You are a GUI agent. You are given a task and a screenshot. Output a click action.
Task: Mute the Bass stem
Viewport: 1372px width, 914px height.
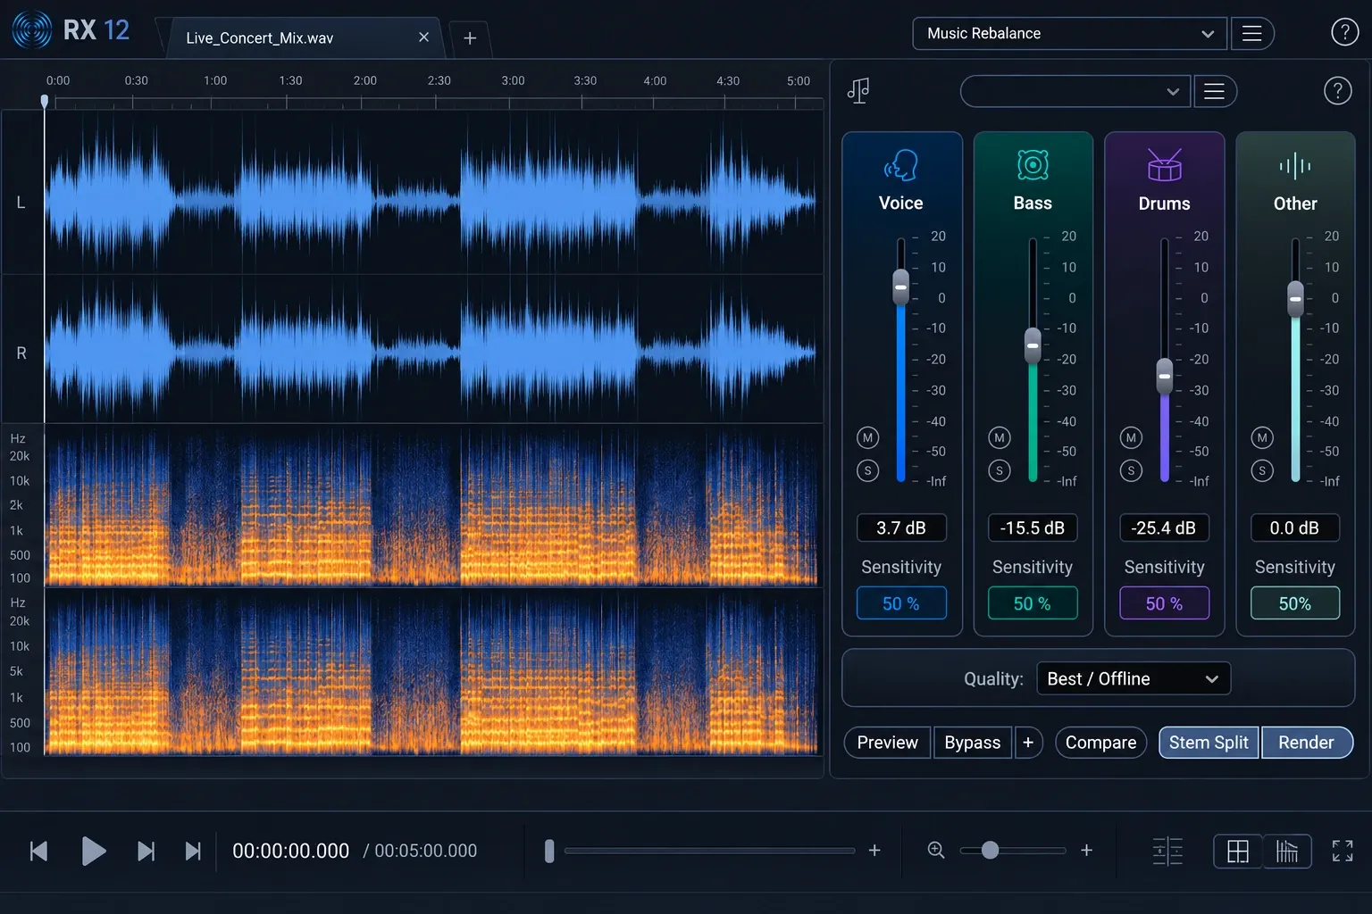[x=1000, y=437]
